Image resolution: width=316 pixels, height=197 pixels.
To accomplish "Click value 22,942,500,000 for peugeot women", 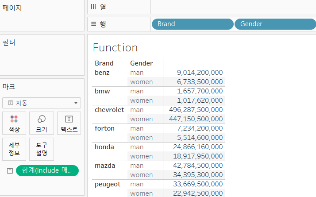I will [198, 193].
